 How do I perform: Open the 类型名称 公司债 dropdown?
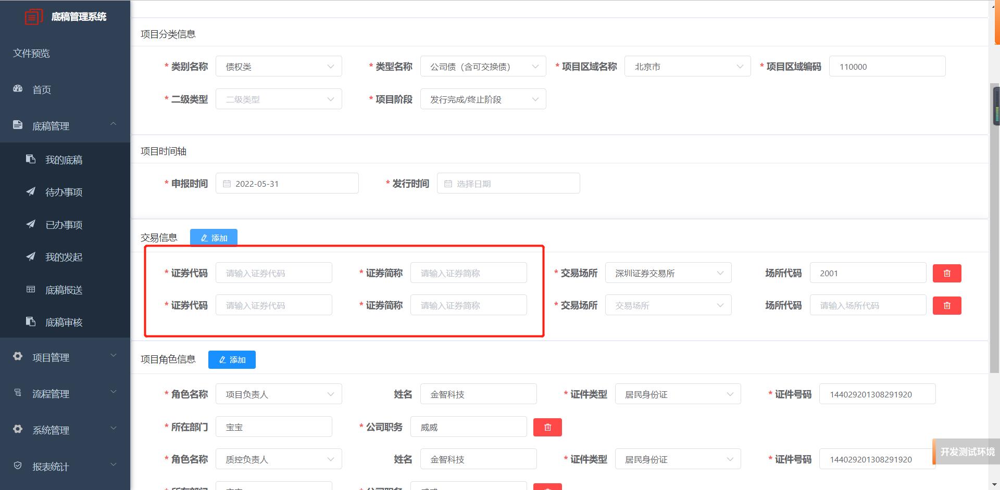(483, 67)
